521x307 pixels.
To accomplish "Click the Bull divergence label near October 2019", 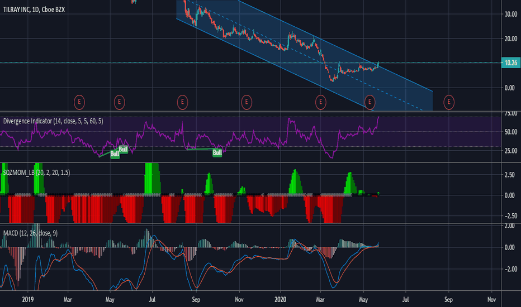I will coord(217,153).
